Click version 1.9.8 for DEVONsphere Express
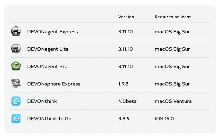The image size is (221, 138). click(x=124, y=84)
